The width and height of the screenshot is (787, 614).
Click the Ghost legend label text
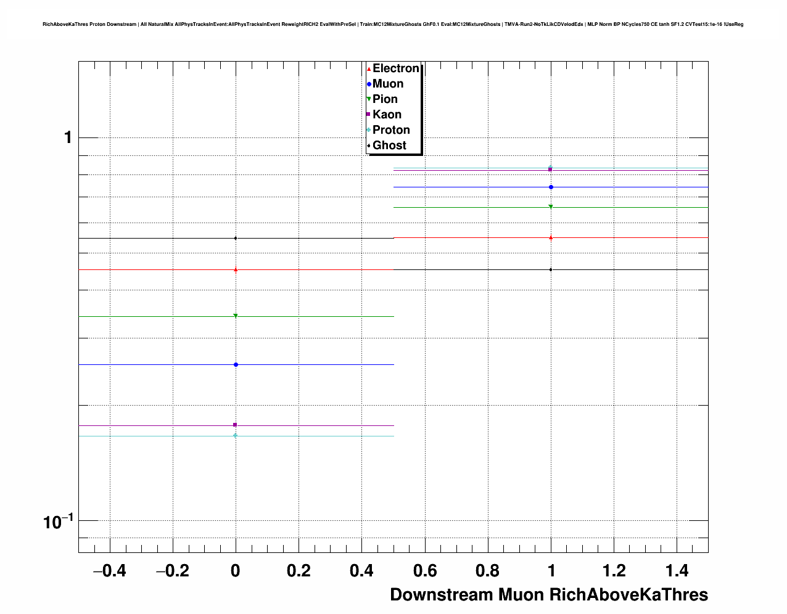point(389,145)
